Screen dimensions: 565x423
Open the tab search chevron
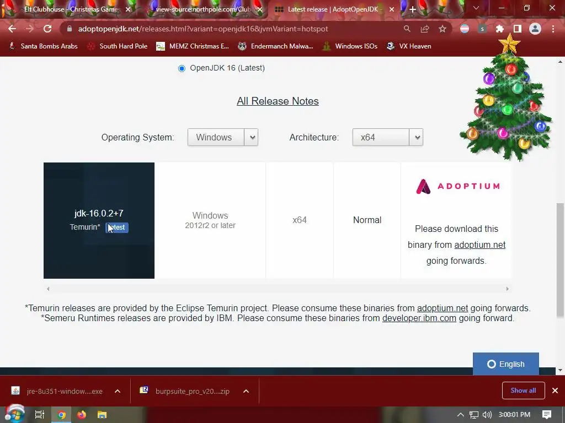coord(476,8)
